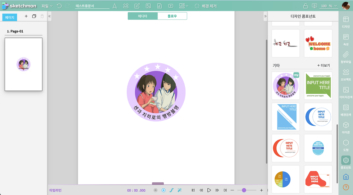Open the 콤포넌트 components panel

(346, 162)
